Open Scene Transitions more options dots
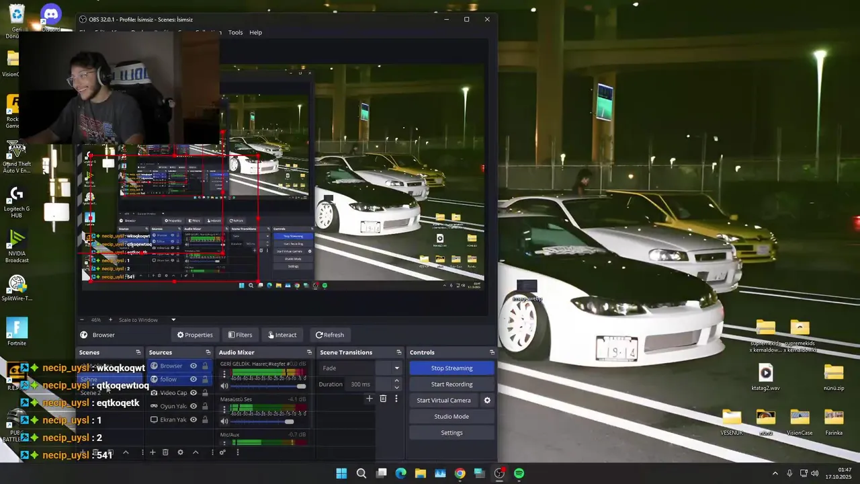 tap(396, 399)
